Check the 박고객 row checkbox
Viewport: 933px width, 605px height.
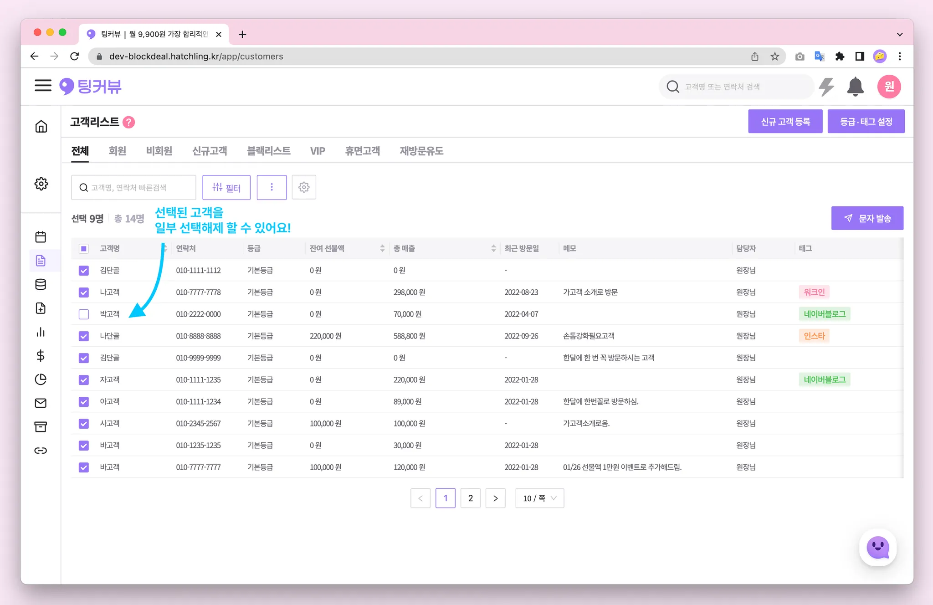(84, 314)
